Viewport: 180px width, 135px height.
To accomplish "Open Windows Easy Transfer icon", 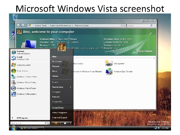I will click(x=109, y=71).
